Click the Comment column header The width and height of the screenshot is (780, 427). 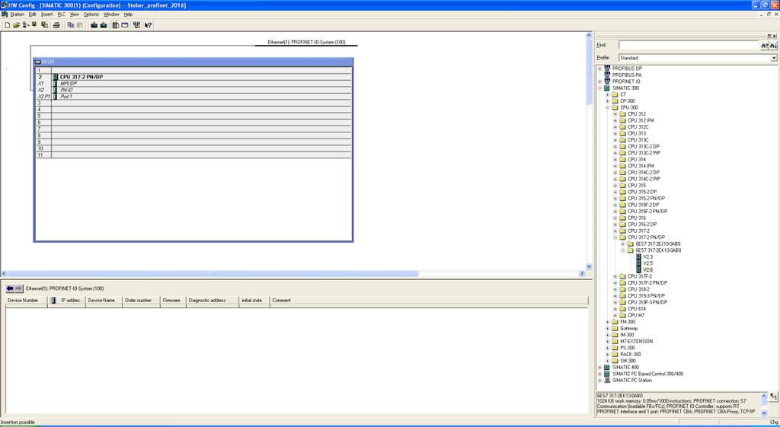429,301
